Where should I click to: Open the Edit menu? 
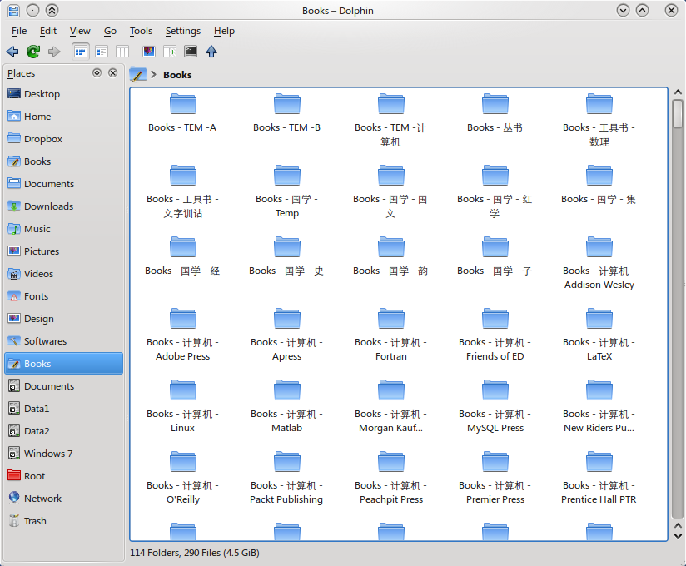48,31
